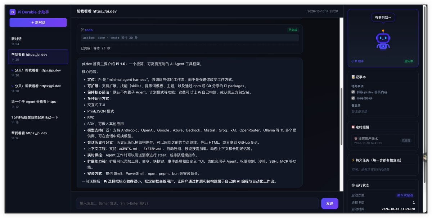Click the purple D logo icon
Screen dimensions: 432x218
coord(13,12)
